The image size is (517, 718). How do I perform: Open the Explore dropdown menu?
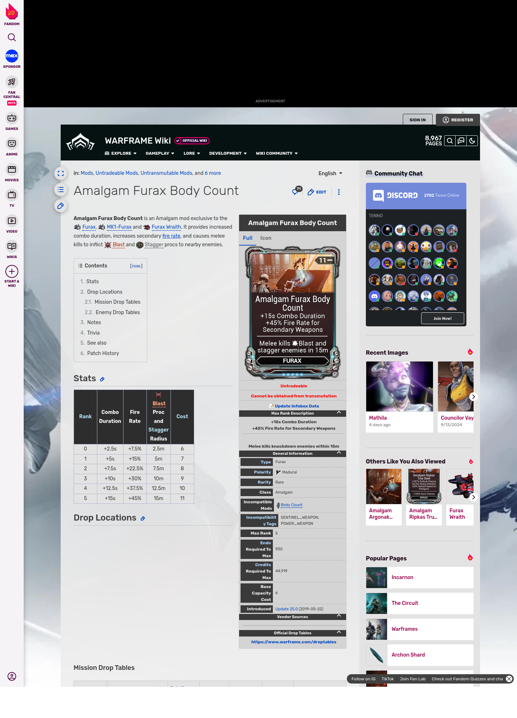point(121,153)
